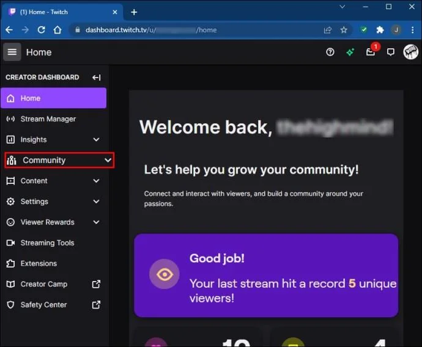
Task: Open the profile avatar menu
Action: point(411,51)
